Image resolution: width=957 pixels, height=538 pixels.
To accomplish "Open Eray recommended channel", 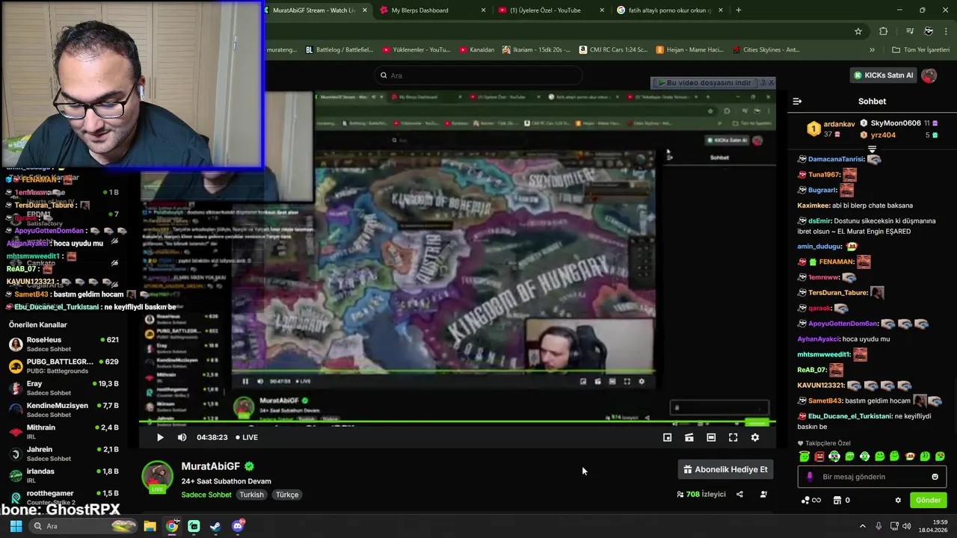I will pyautogui.click(x=64, y=388).
